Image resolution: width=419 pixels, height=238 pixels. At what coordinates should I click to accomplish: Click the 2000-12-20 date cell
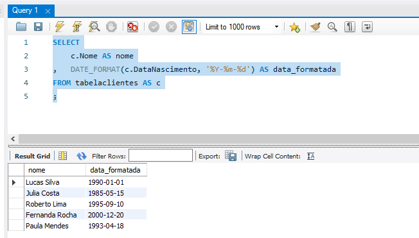[116, 215]
